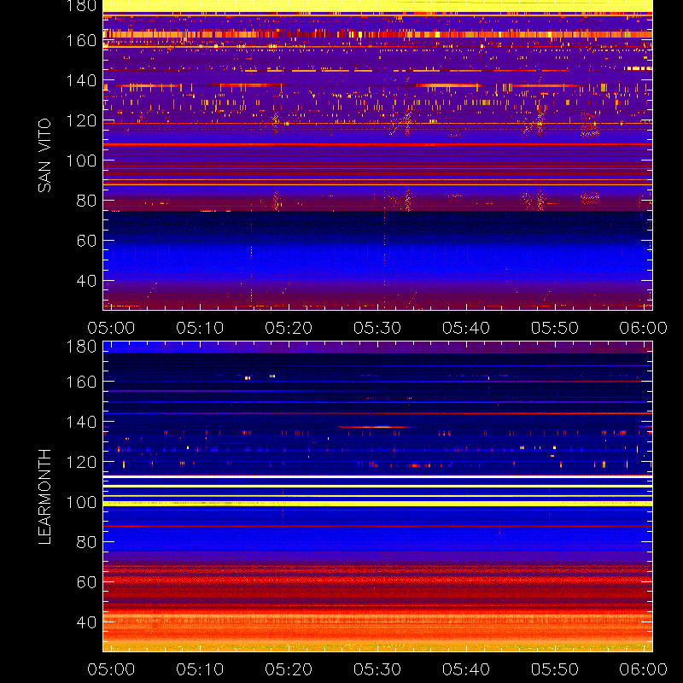Select the 40 frequency label on San Vito plot

tap(86, 281)
